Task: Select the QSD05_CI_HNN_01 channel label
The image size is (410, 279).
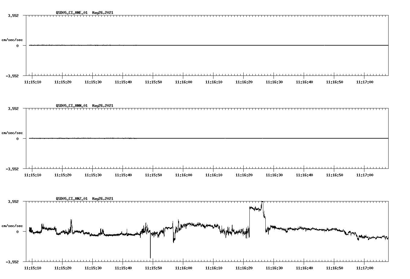Action: pos(71,106)
